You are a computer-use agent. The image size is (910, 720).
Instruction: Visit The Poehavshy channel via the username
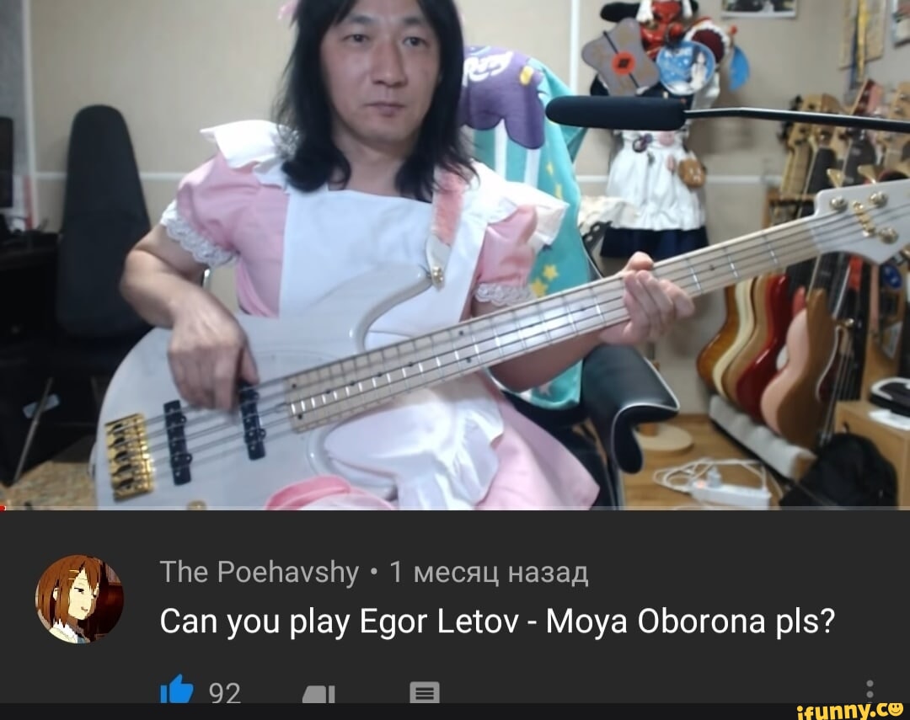point(259,572)
